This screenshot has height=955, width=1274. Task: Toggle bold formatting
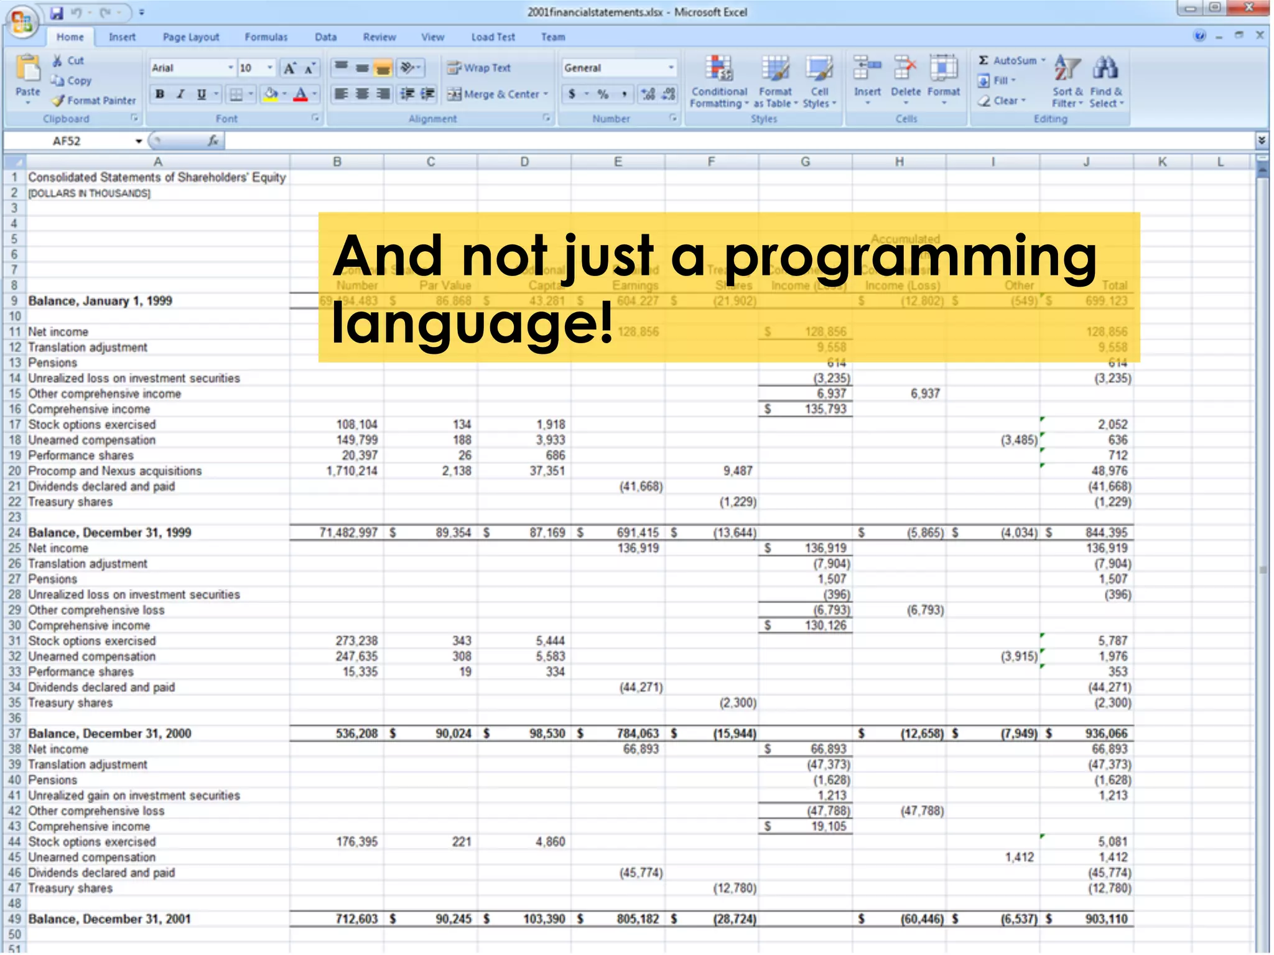(160, 95)
